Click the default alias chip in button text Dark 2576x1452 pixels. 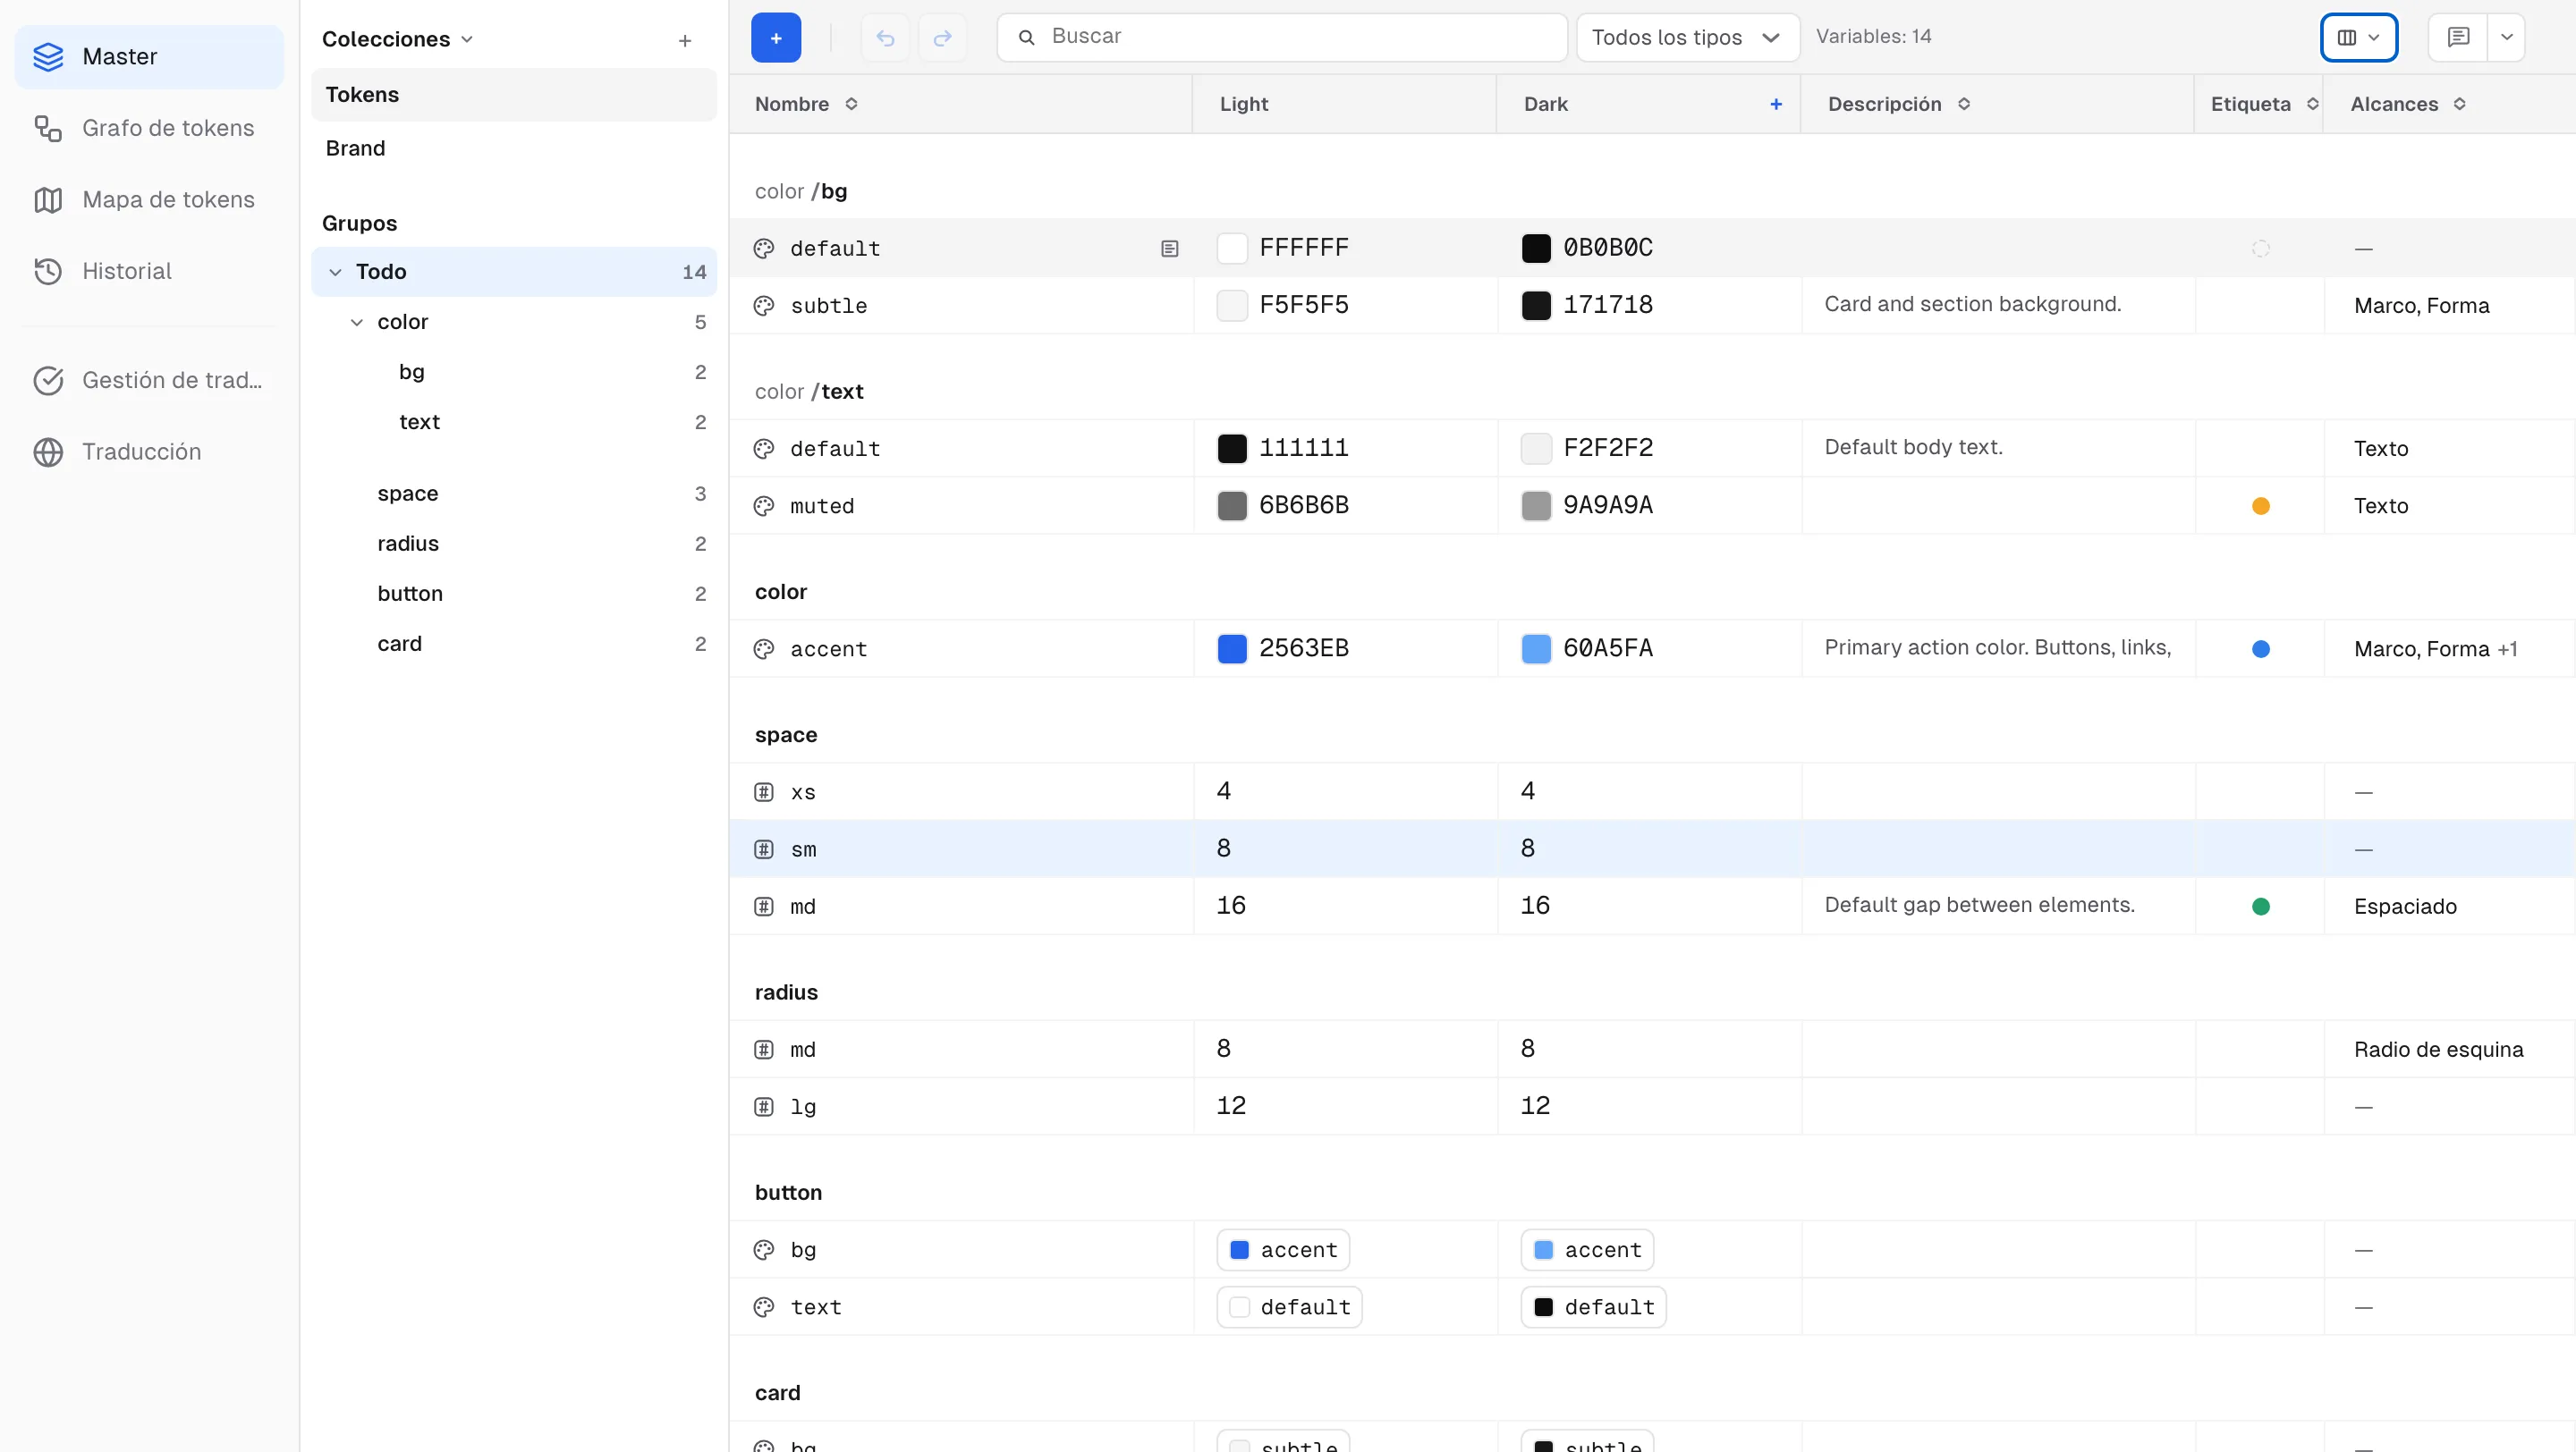(x=1593, y=1307)
